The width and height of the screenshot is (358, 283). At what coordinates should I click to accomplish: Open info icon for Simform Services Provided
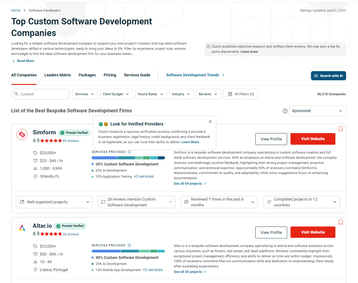point(130,152)
